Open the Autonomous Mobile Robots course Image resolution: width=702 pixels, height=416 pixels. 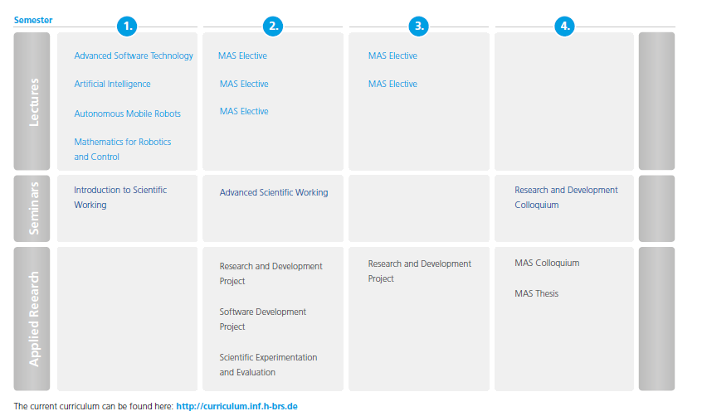(127, 114)
